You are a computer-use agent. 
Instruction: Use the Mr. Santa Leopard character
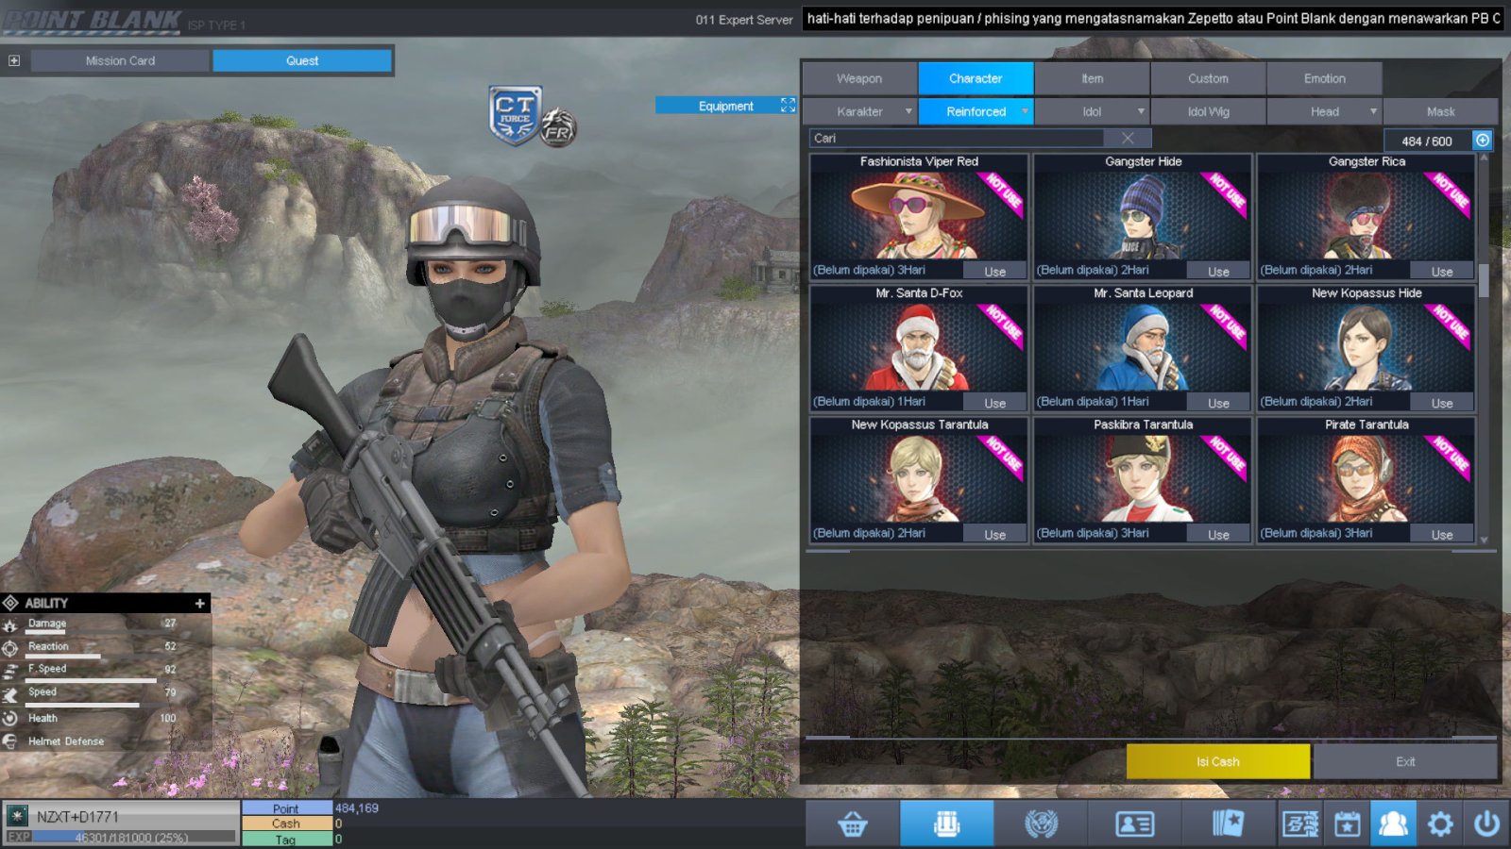pyautogui.click(x=1219, y=403)
